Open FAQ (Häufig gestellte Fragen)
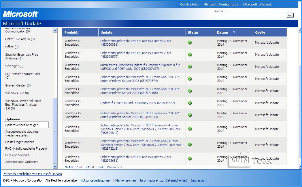Screen dimensions: 302x187 tap(26, 149)
